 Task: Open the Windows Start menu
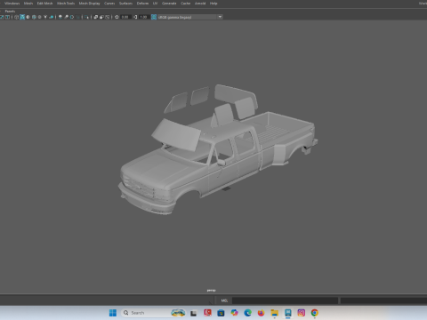(x=113, y=313)
